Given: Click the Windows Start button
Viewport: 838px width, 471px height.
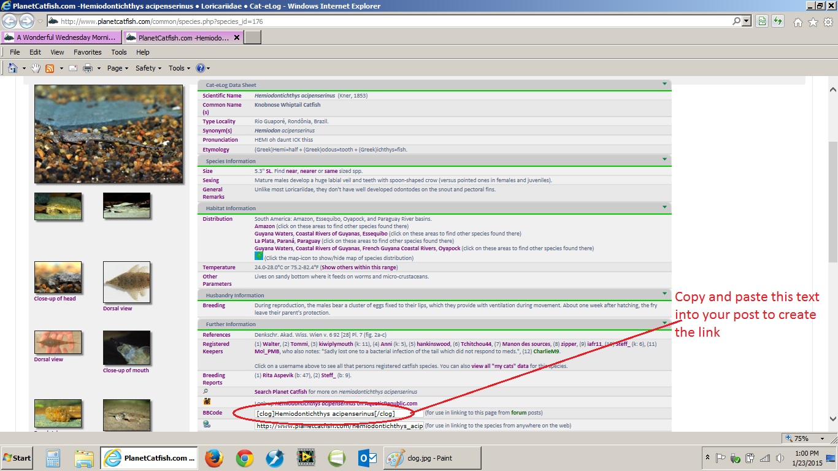Looking at the screenshot, I should (x=17, y=458).
